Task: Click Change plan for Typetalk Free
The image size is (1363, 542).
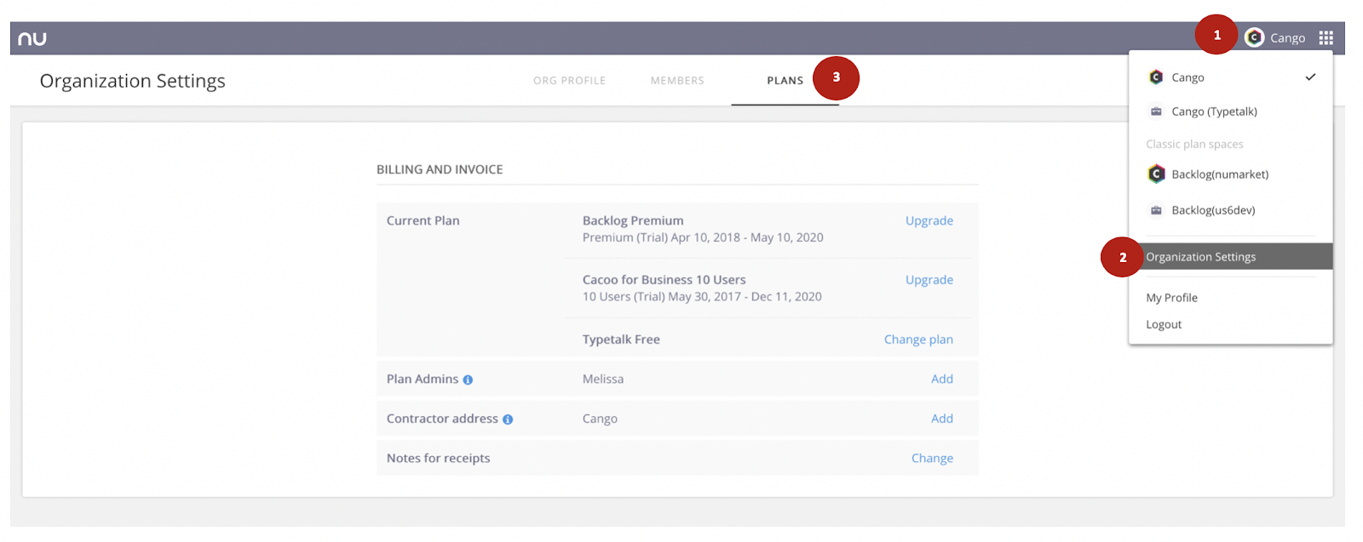Action: [918, 339]
